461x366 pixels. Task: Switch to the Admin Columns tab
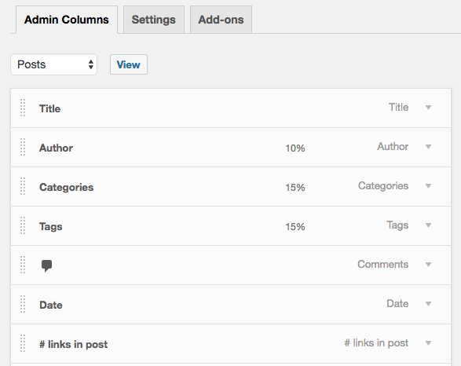[x=67, y=20]
